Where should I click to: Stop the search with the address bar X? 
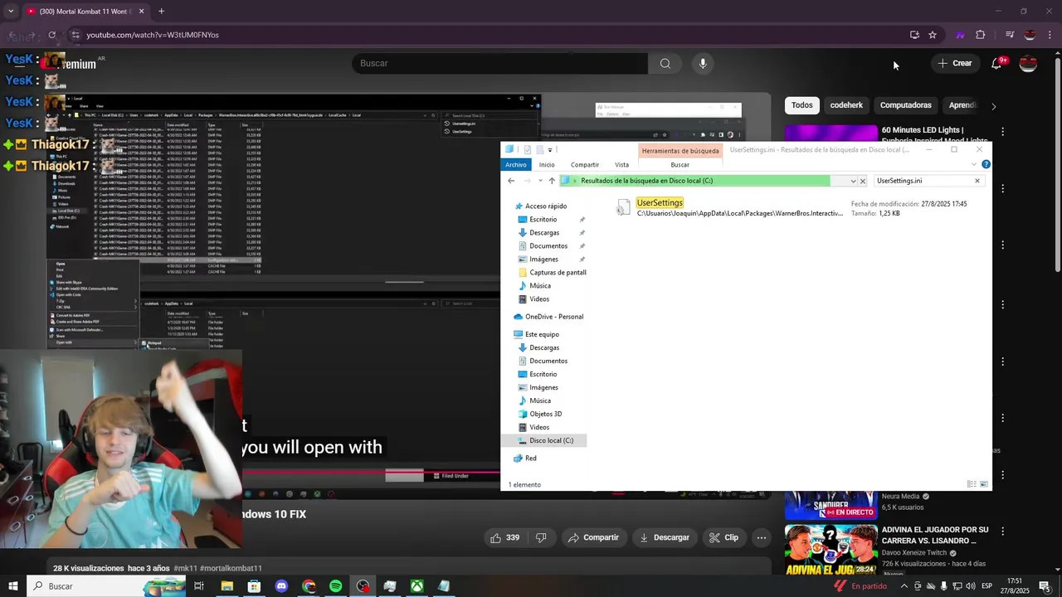[863, 181]
